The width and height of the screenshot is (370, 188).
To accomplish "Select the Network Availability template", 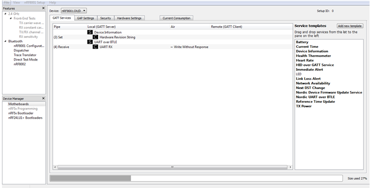I will tap(313, 83).
